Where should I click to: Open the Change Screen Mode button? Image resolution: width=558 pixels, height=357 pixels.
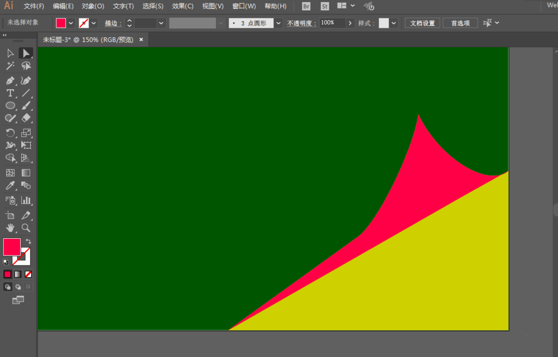click(18, 300)
